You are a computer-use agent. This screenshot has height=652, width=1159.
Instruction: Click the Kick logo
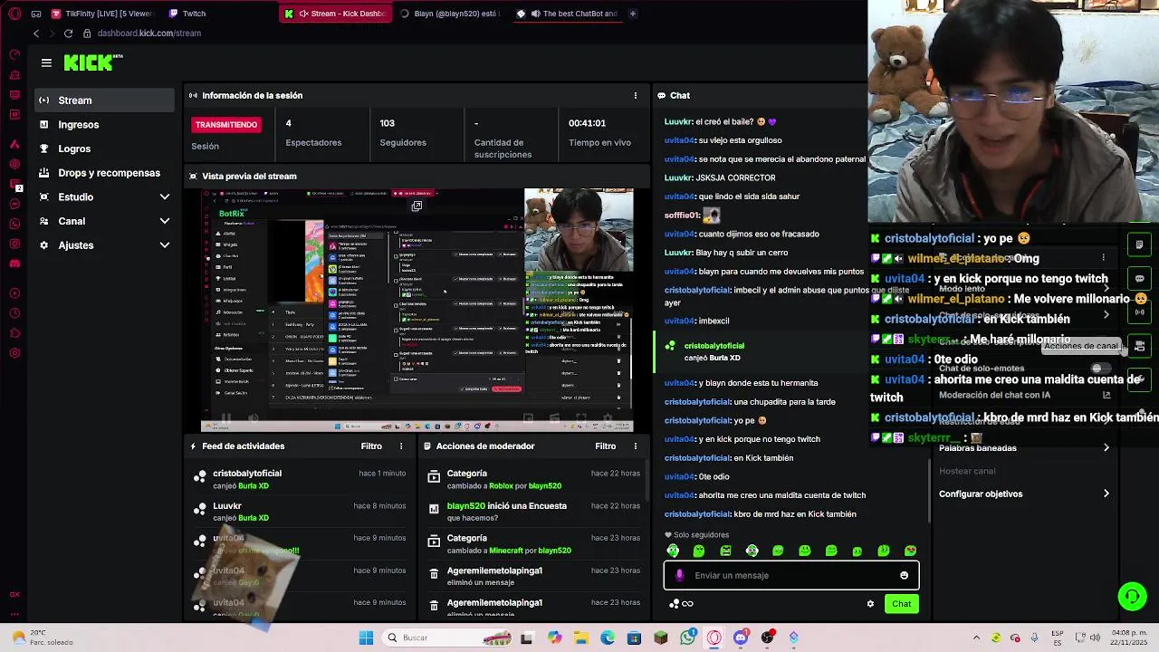tap(92, 62)
